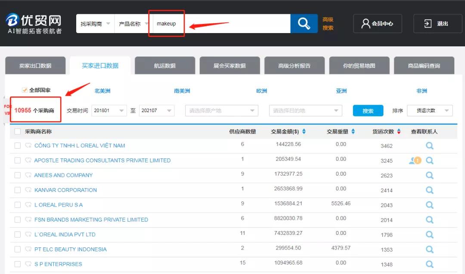Screen dimensions: 465x274
Task: Select the checkbox beside L OREAL PERU S A
Action: pyautogui.click(x=17, y=205)
